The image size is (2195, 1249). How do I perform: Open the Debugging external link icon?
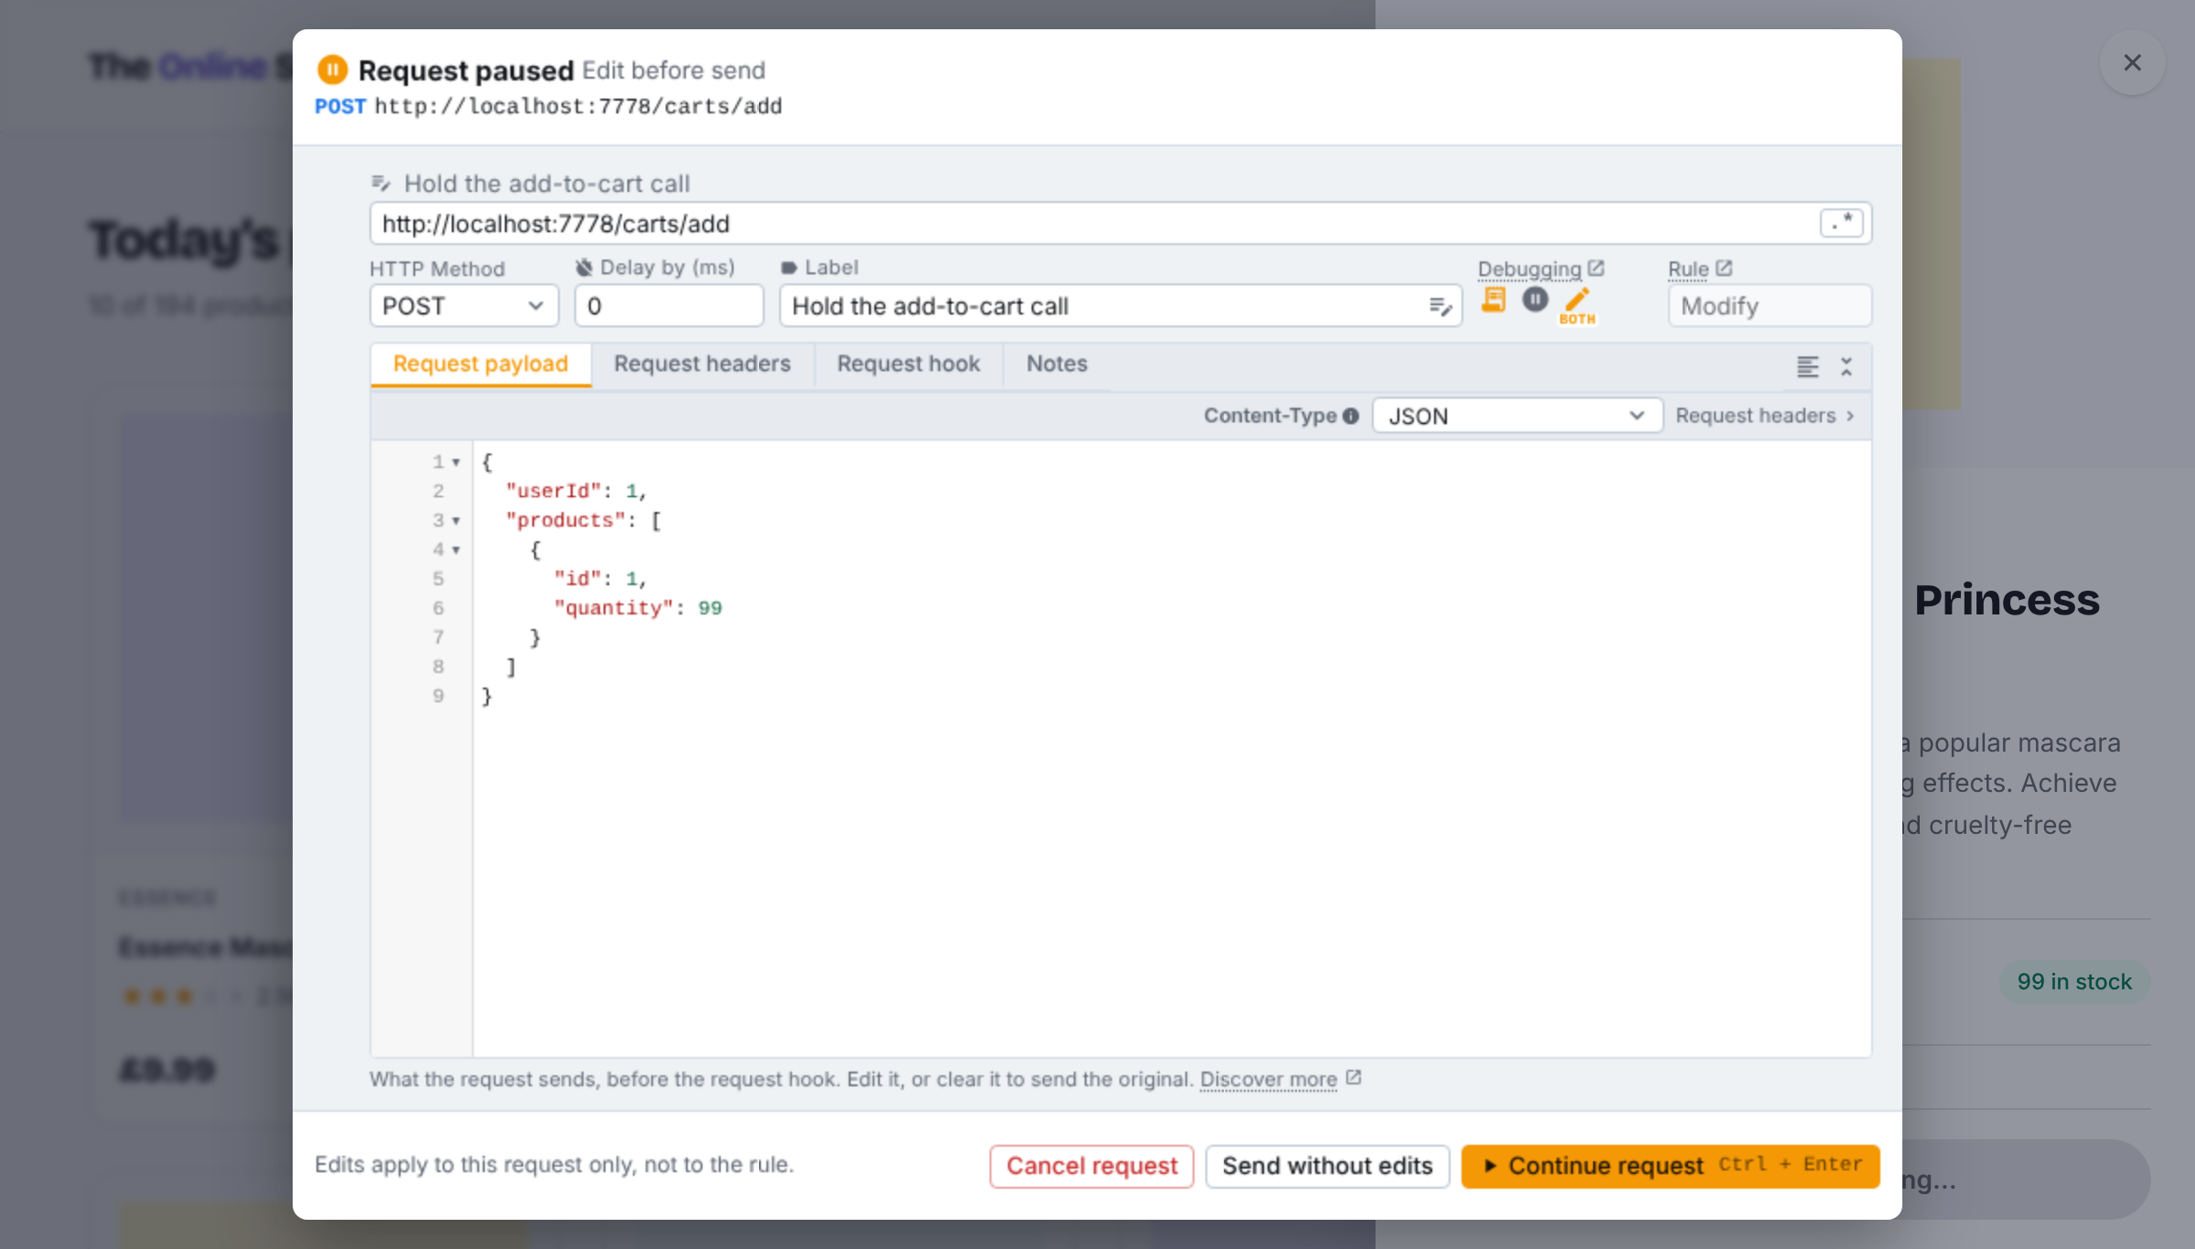pyautogui.click(x=1596, y=268)
